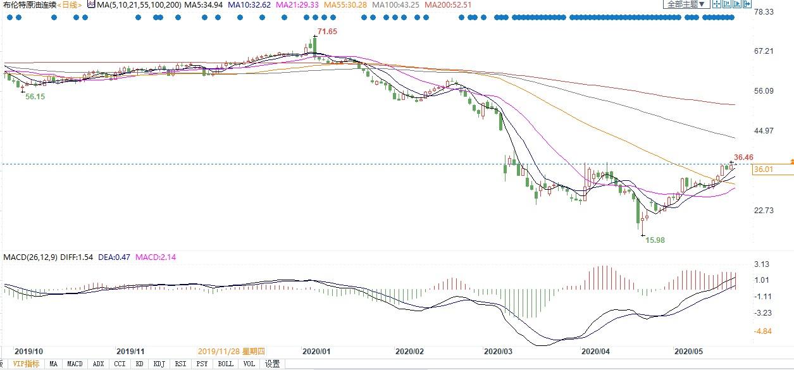
Task: Switch to the VIP指标 tab
Action: 26,364
